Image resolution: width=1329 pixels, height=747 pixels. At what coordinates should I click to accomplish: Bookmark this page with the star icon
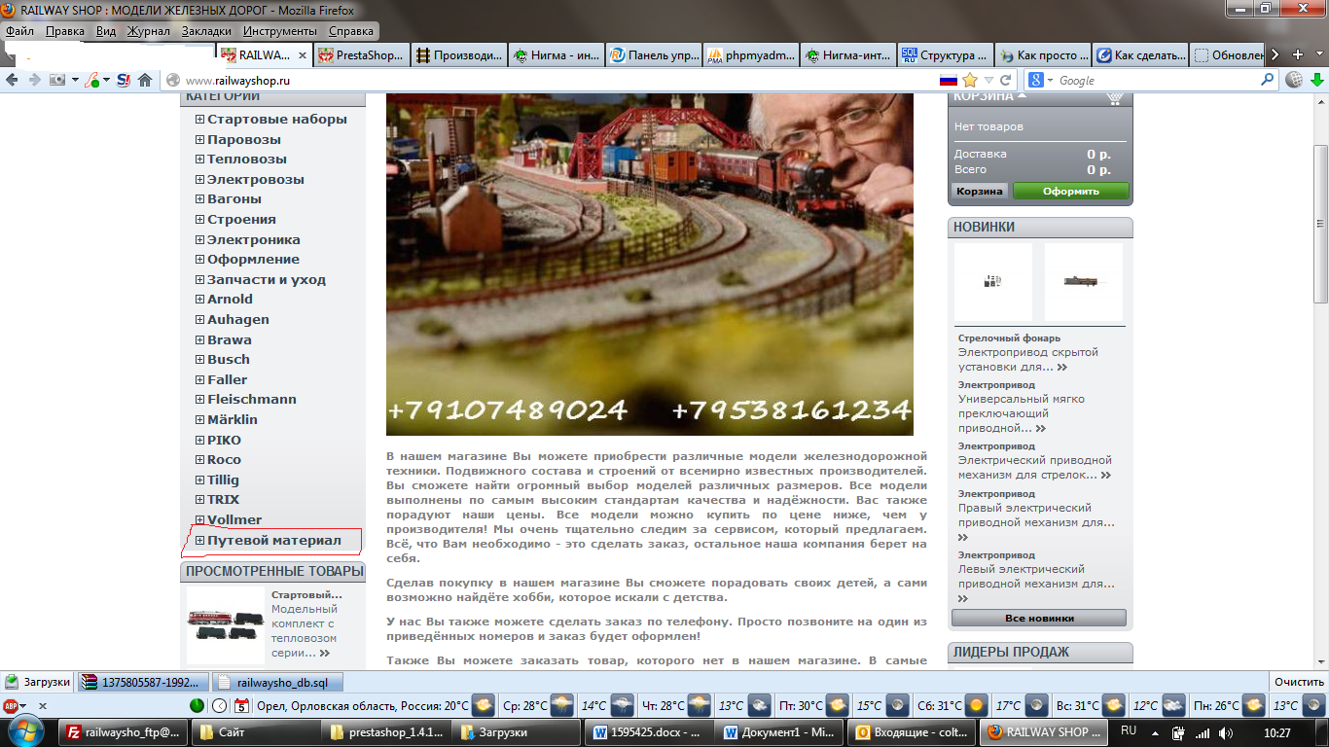point(970,80)
